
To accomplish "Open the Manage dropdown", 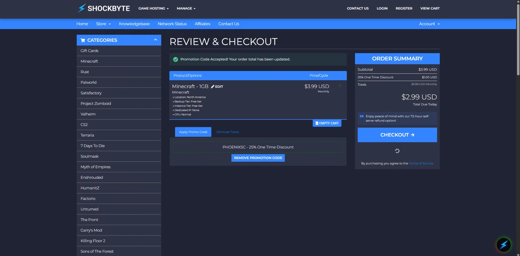I will pyautogui.click(x=186, y=8).
